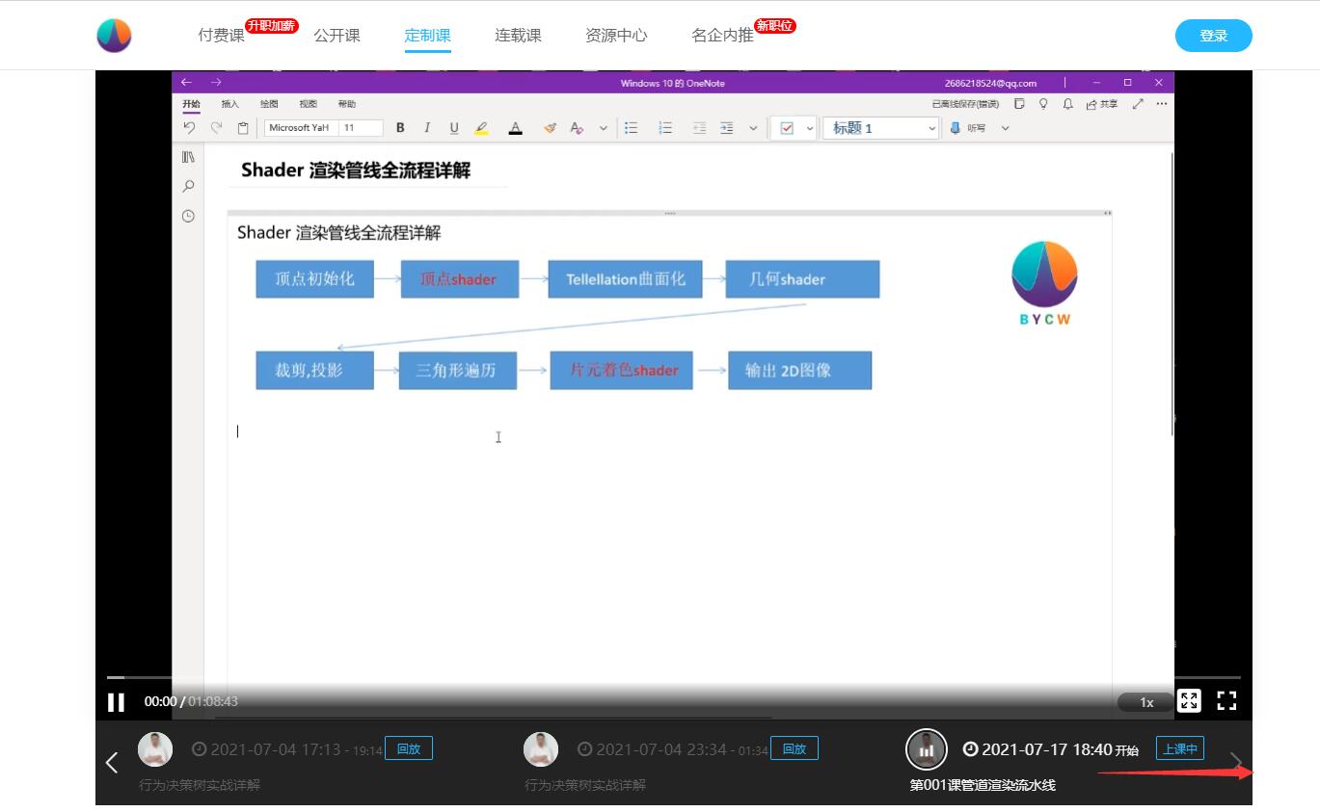This screenshot has height=812, width=1320.
Task: Open the OneNote search pane
Action: coord(188,186)
